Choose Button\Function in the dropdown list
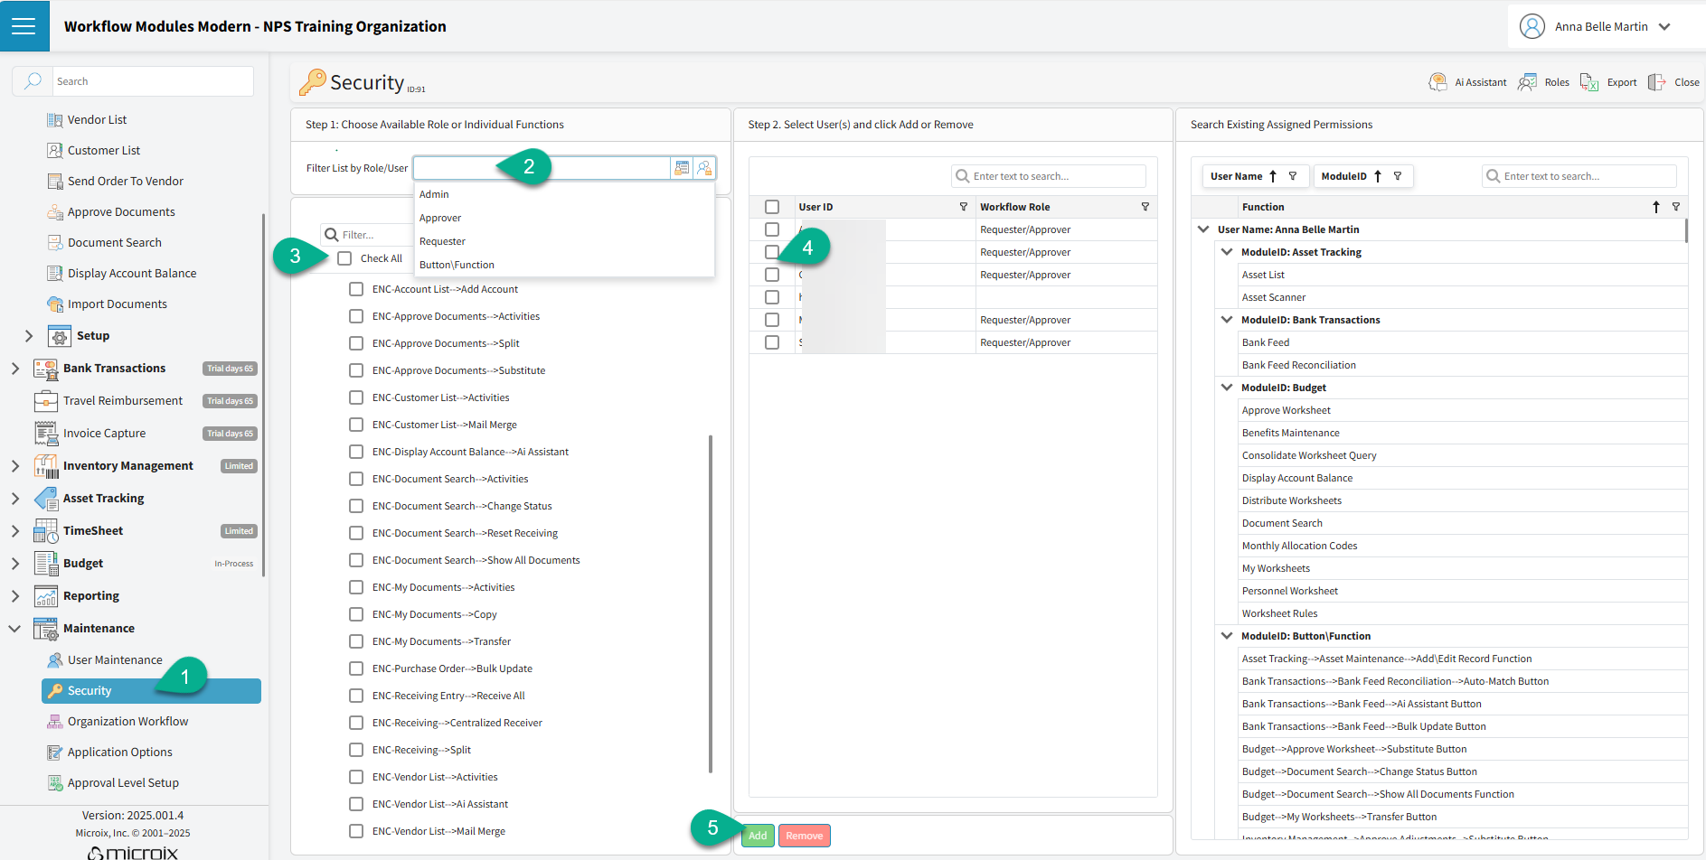Viewport: 1706px width, 860px height. tap(457, 265)
